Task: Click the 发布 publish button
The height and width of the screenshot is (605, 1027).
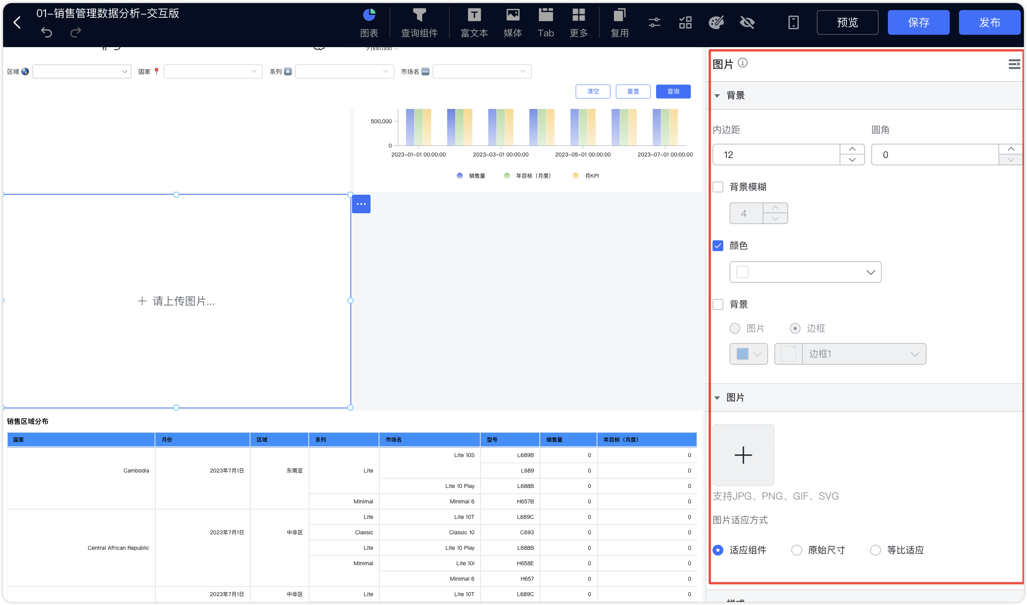Action: [x=989, y=22]
